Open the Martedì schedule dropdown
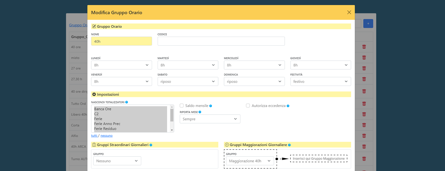 188,65
